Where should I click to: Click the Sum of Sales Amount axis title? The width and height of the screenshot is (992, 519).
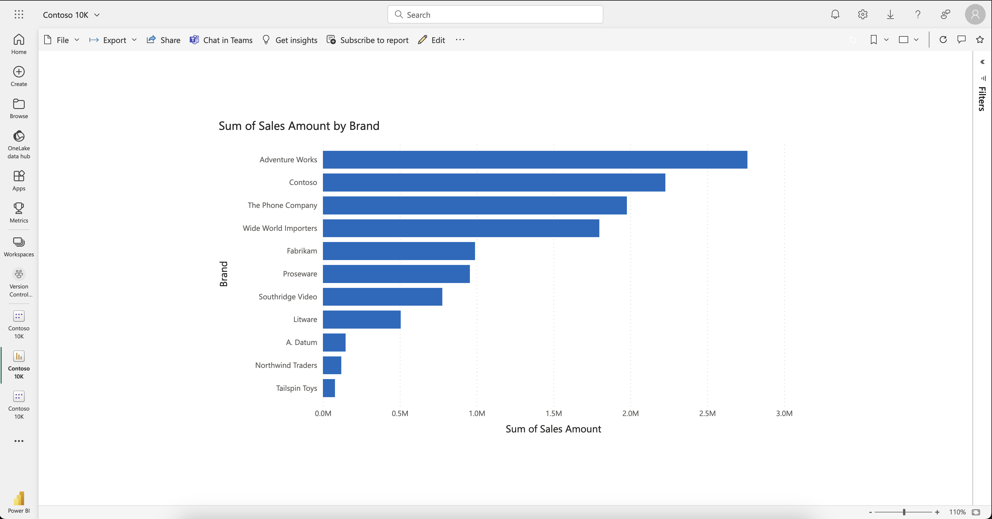coord(553,429)
